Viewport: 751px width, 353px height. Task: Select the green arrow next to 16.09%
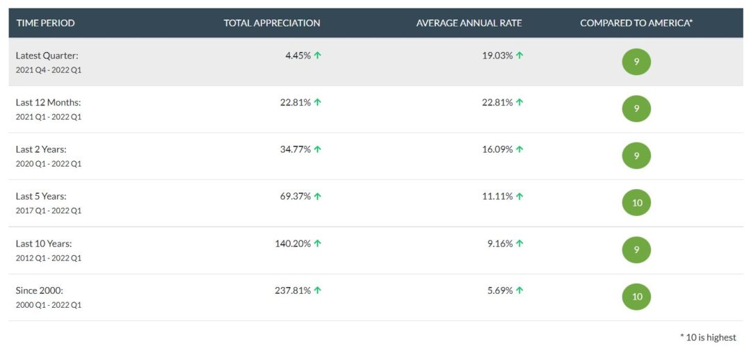(519, 149)
